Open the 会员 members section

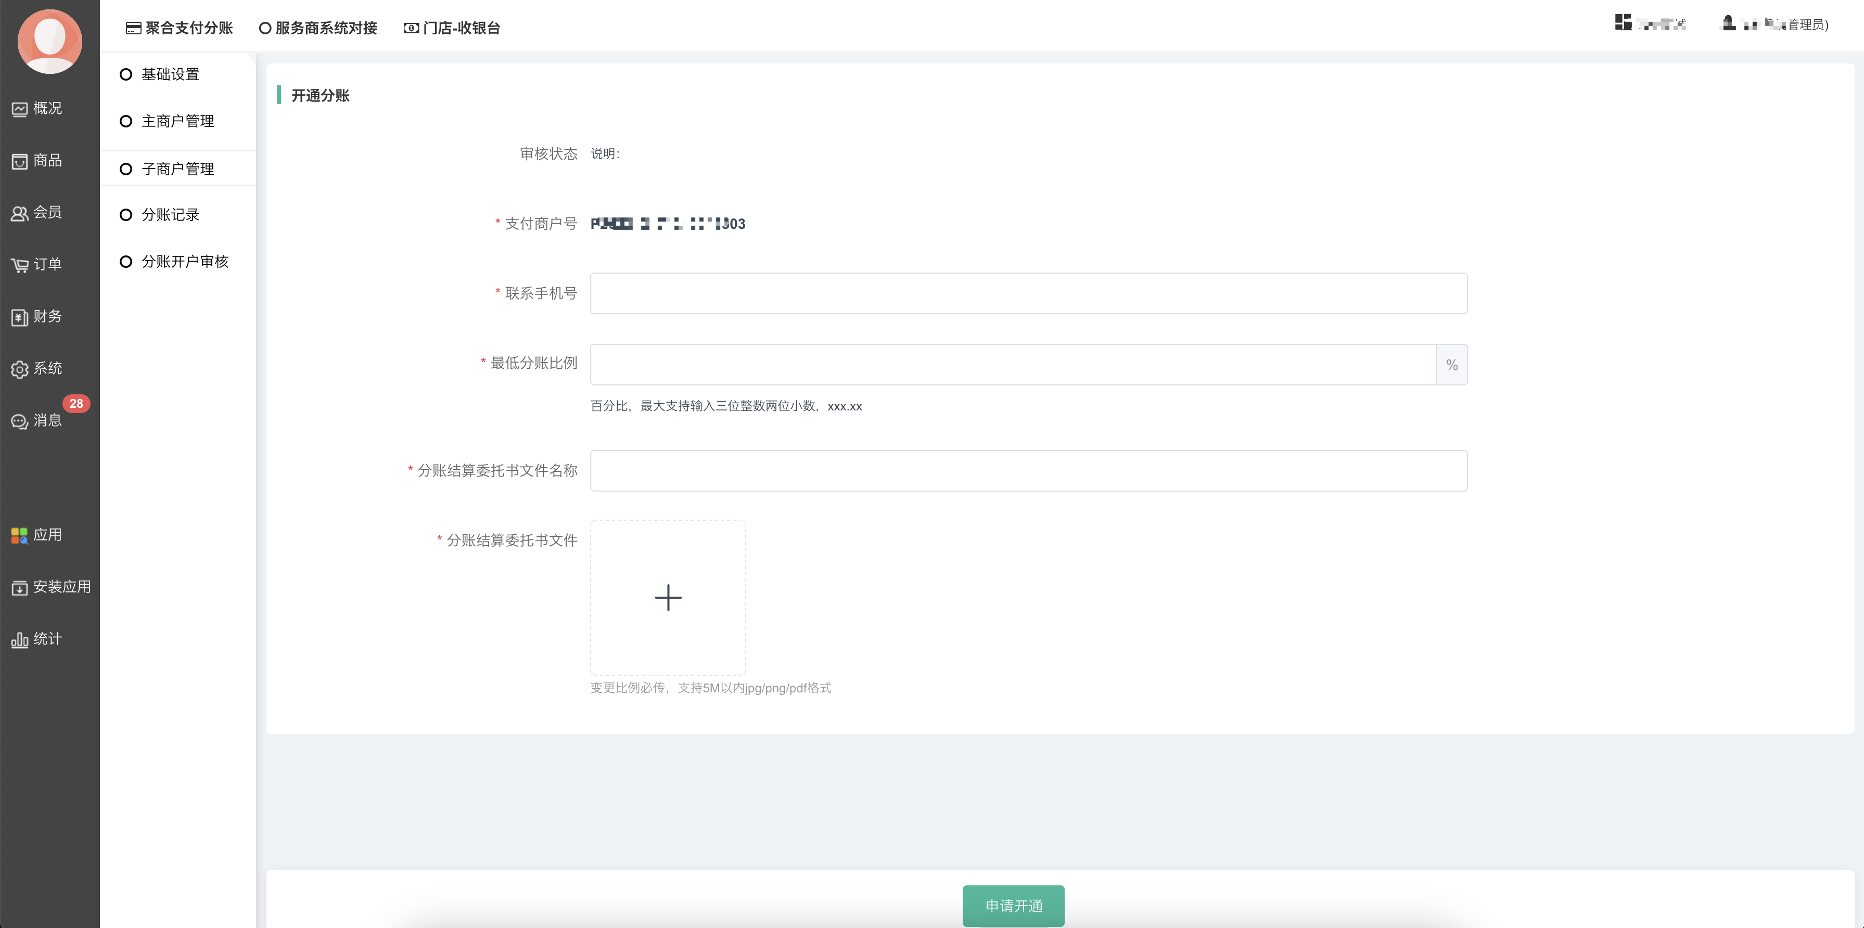tap(37, 213)
